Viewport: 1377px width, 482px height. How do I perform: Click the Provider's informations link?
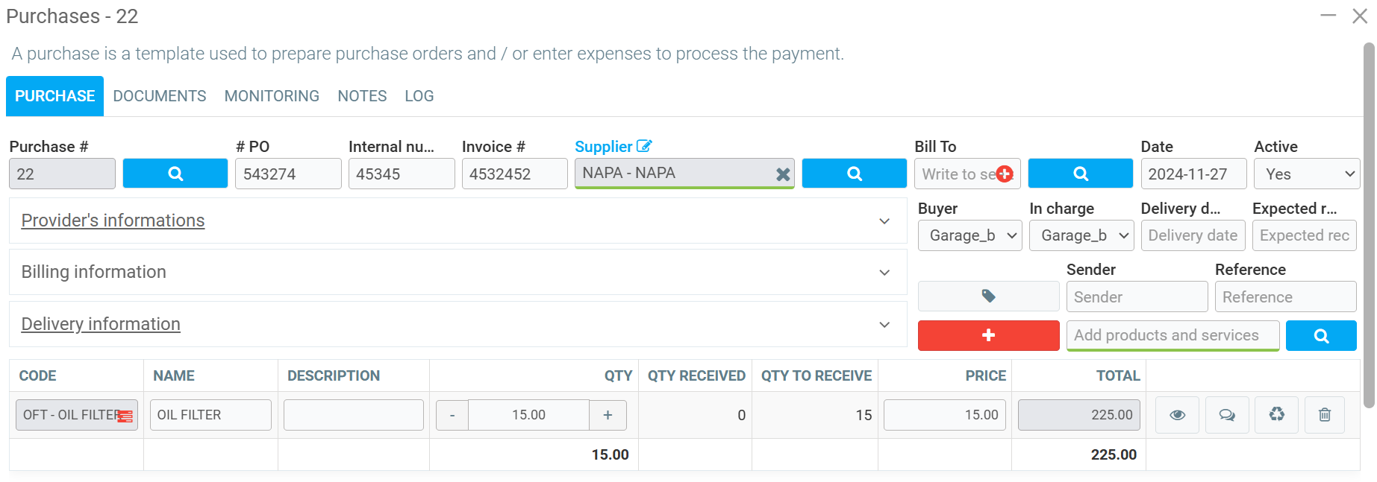pyautogui.click(x=113, y=221)
